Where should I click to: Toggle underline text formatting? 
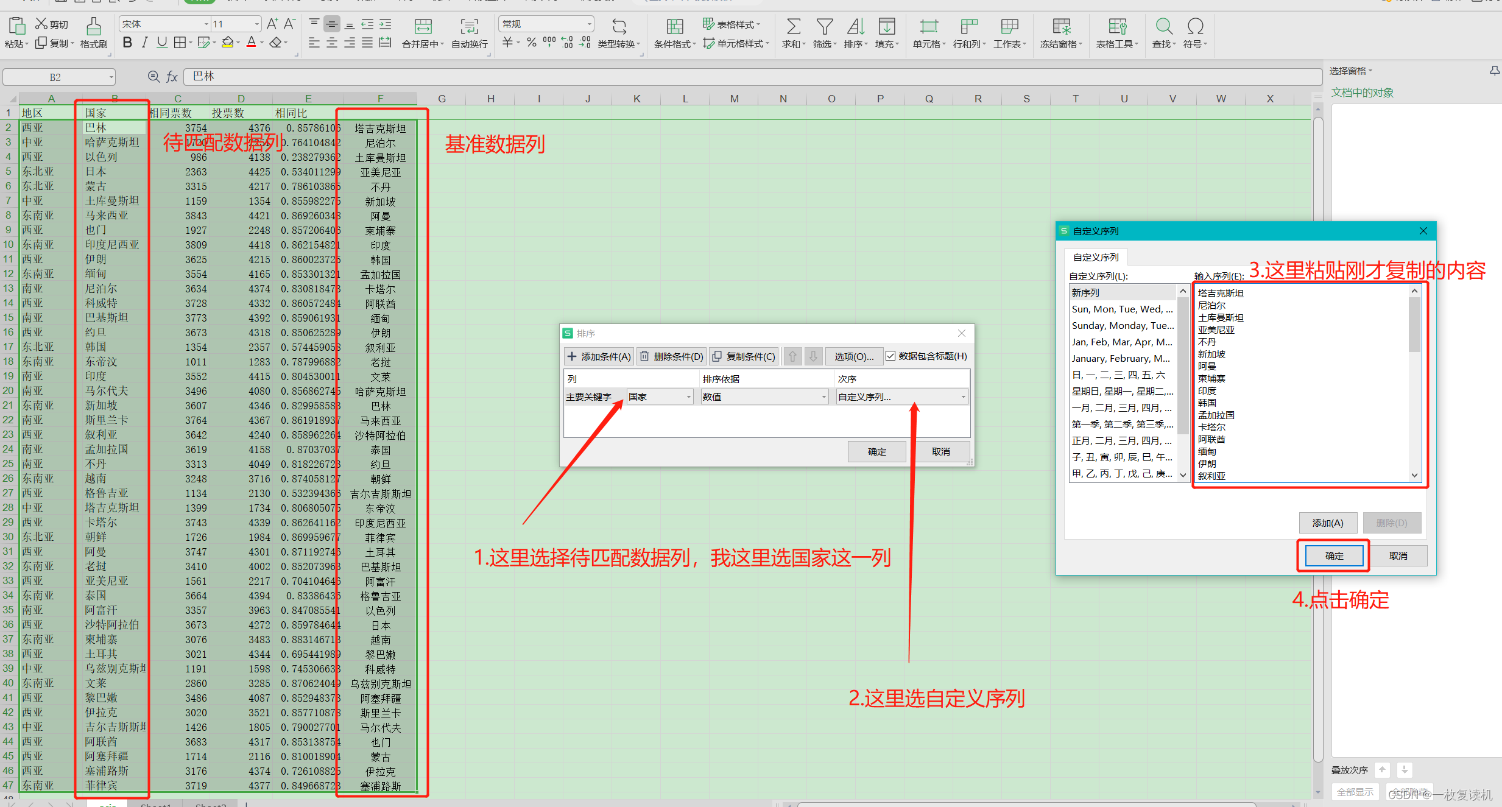[x=161, y=43]
